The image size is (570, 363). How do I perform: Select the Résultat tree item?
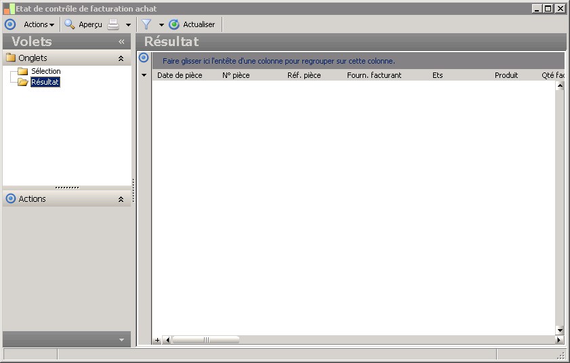point(45,82)
